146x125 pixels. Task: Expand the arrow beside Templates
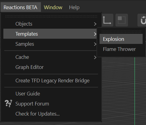tap(95, 34)
